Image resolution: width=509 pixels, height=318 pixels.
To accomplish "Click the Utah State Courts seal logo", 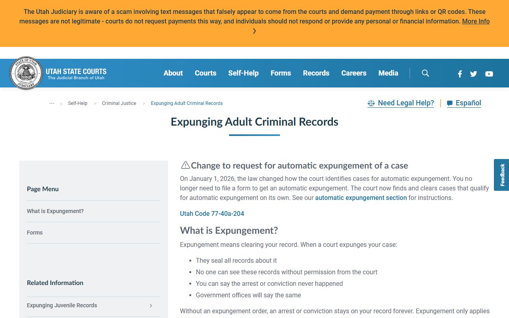I will click(26, 73).
